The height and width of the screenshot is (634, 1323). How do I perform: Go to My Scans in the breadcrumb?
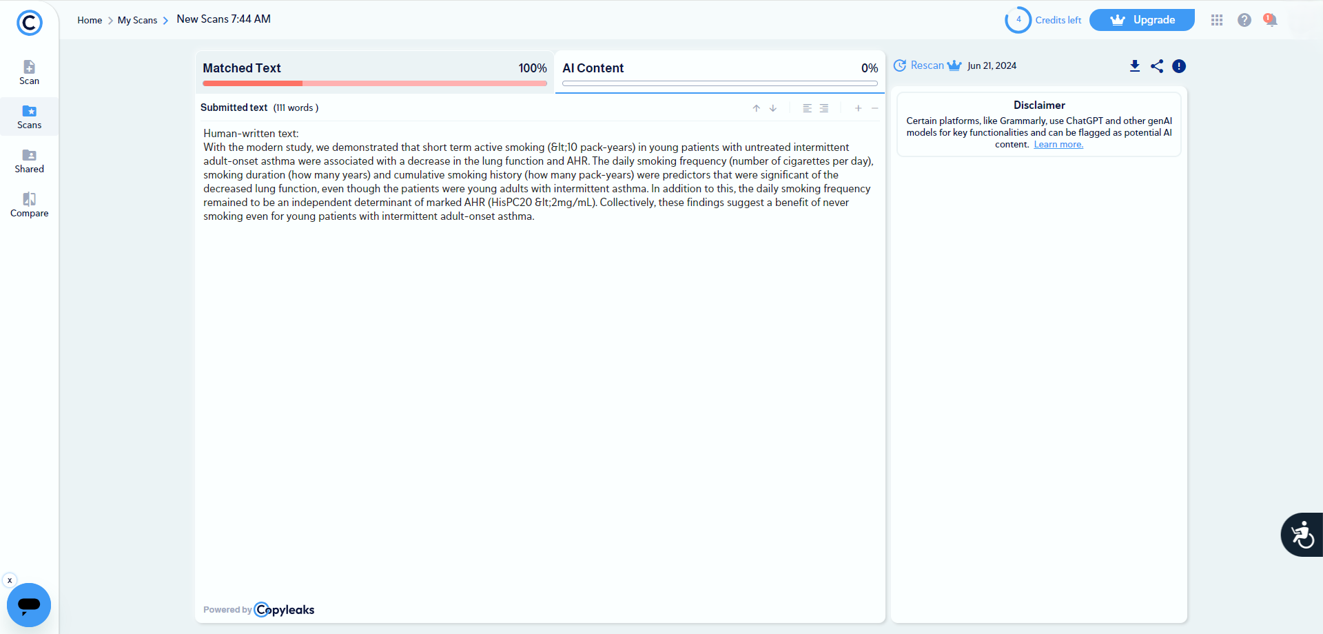137,21
